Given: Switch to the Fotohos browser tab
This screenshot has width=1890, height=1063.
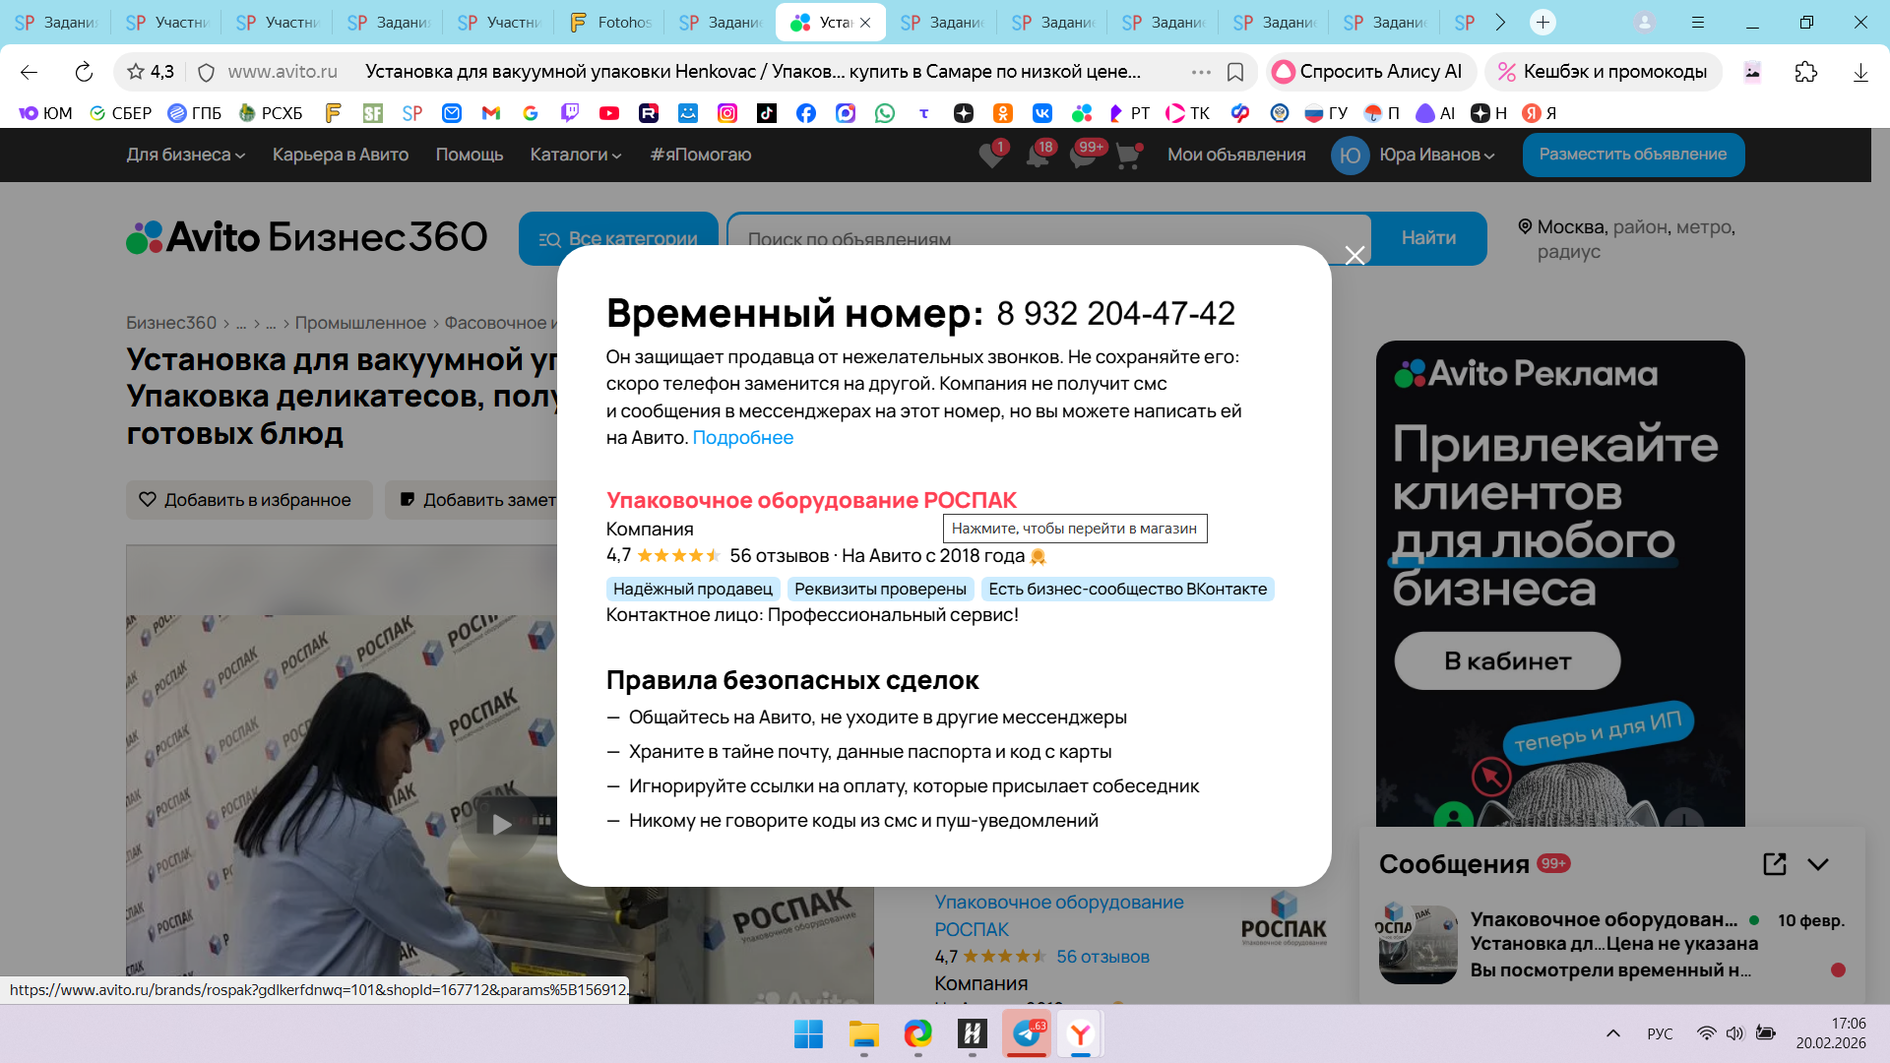Looking at the screenshot, I should 610,22.
